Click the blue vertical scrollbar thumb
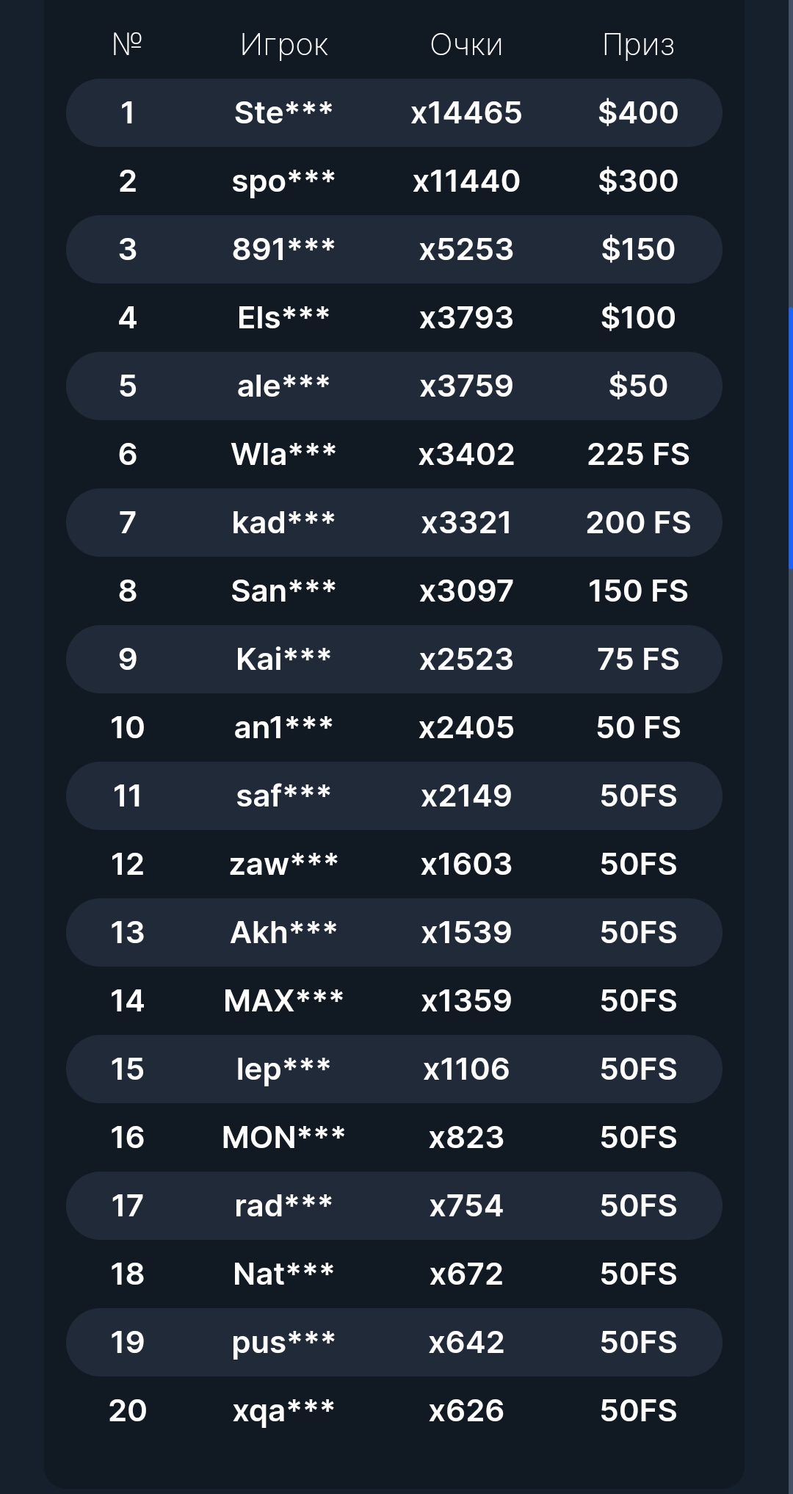This screenshot has width=793, height=1494. (x=791, y=438)
